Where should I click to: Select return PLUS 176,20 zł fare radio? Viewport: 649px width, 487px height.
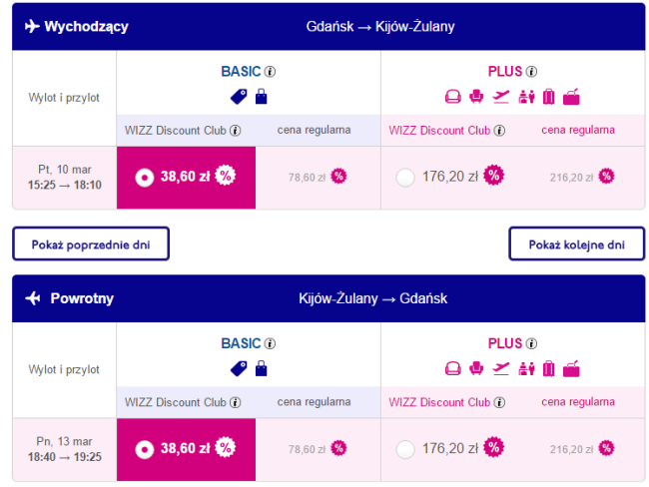pyautogui.click(x=404, y=449)
